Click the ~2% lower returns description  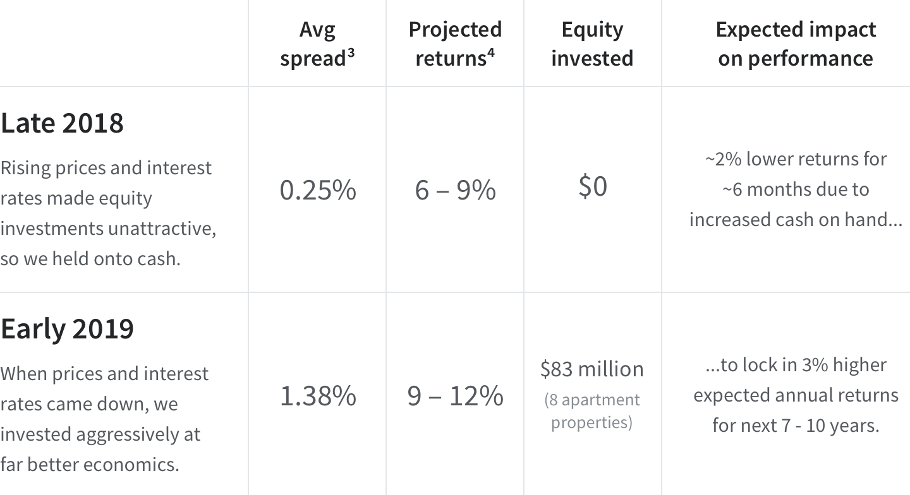pyautogui.click(x=796, y=189)
